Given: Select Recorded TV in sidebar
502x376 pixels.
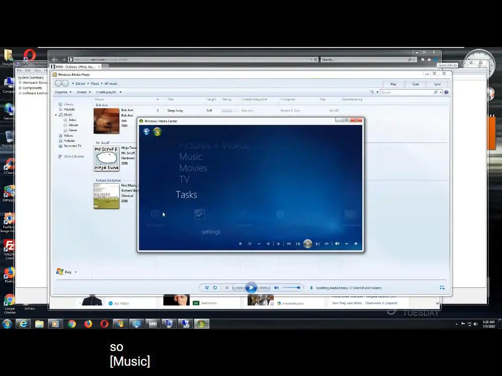Looking at the screenshot, I should [x=73, y=146].
